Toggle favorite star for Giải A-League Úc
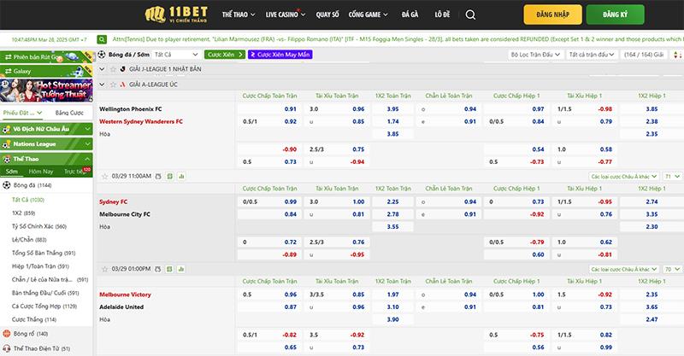The image size is (684, 356). 113,84
